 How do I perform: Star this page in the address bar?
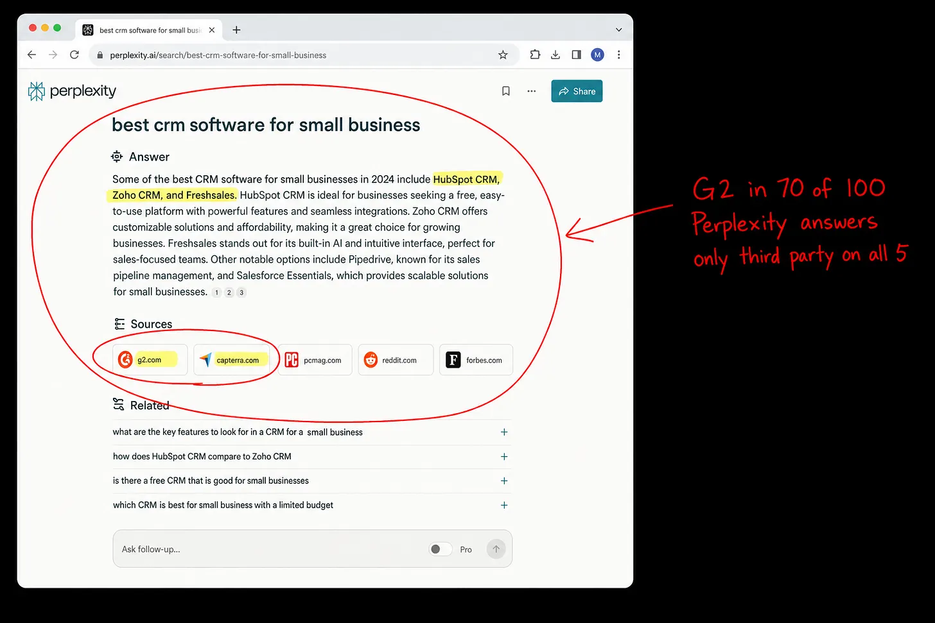point(503,55)
